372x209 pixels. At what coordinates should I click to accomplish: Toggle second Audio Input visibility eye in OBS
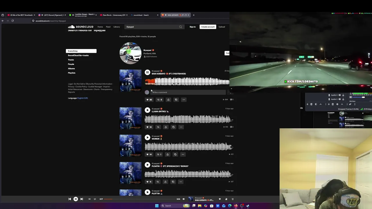tap(339, 99)
